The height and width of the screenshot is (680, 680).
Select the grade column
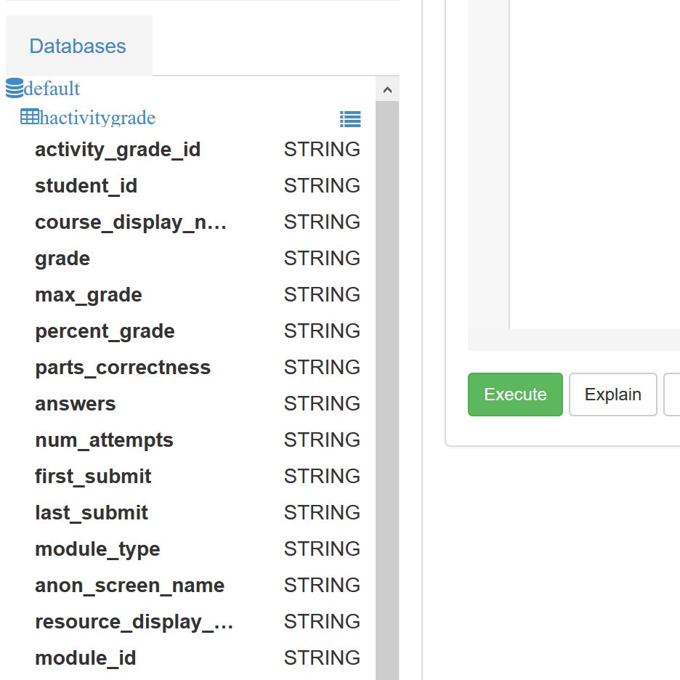click(62, 258)
